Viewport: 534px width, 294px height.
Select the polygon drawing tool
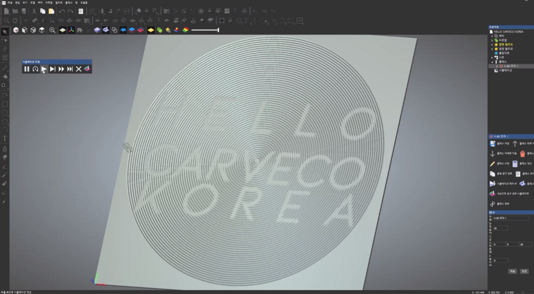[x=5, y=121]
